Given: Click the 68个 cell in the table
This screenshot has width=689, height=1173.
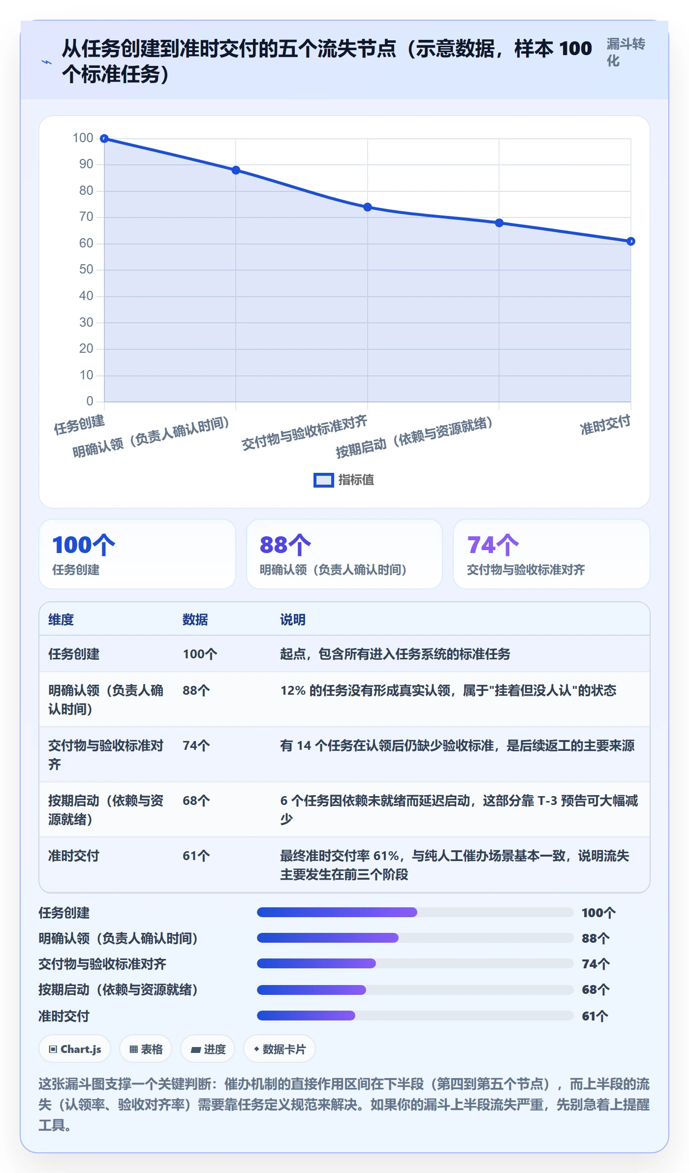Looking at the screenshot, I should [196, 801].
